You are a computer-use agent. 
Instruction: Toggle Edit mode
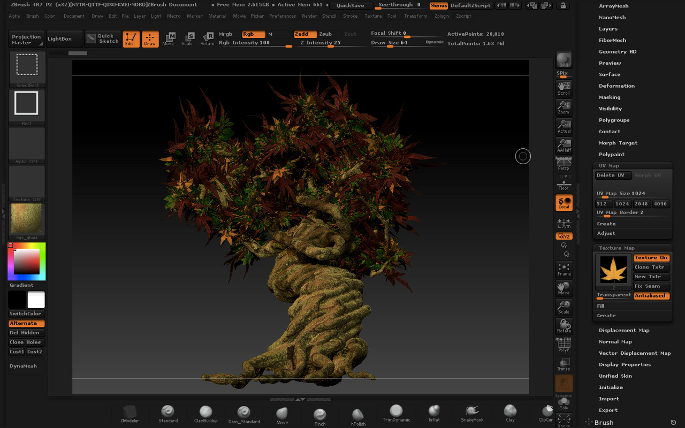(x=131, y=39)
